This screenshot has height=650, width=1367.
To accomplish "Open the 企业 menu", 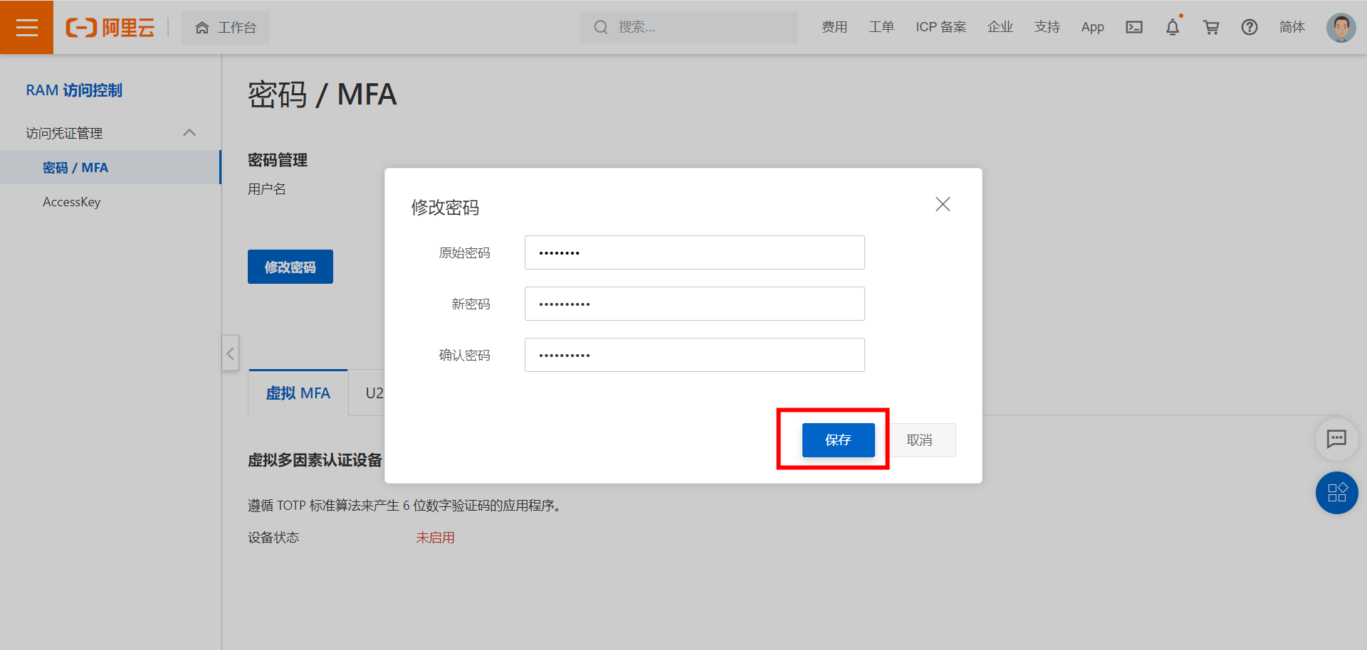I will [1000, 27].
